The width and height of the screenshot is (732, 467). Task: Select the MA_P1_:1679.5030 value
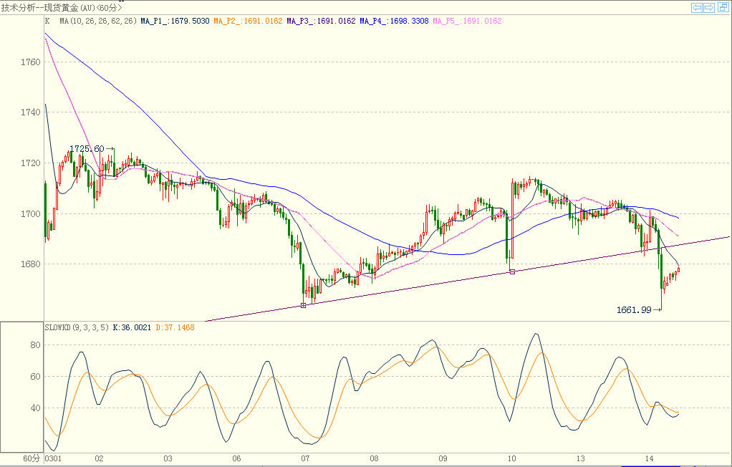point(175,21)
